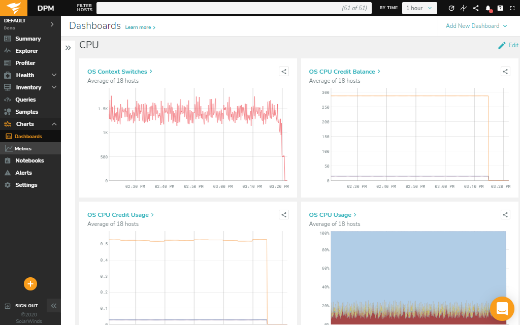This screenshot has width=520, height=325.
Task: Click Edit to modify the CPU dashboard
Action: [508, 45]
